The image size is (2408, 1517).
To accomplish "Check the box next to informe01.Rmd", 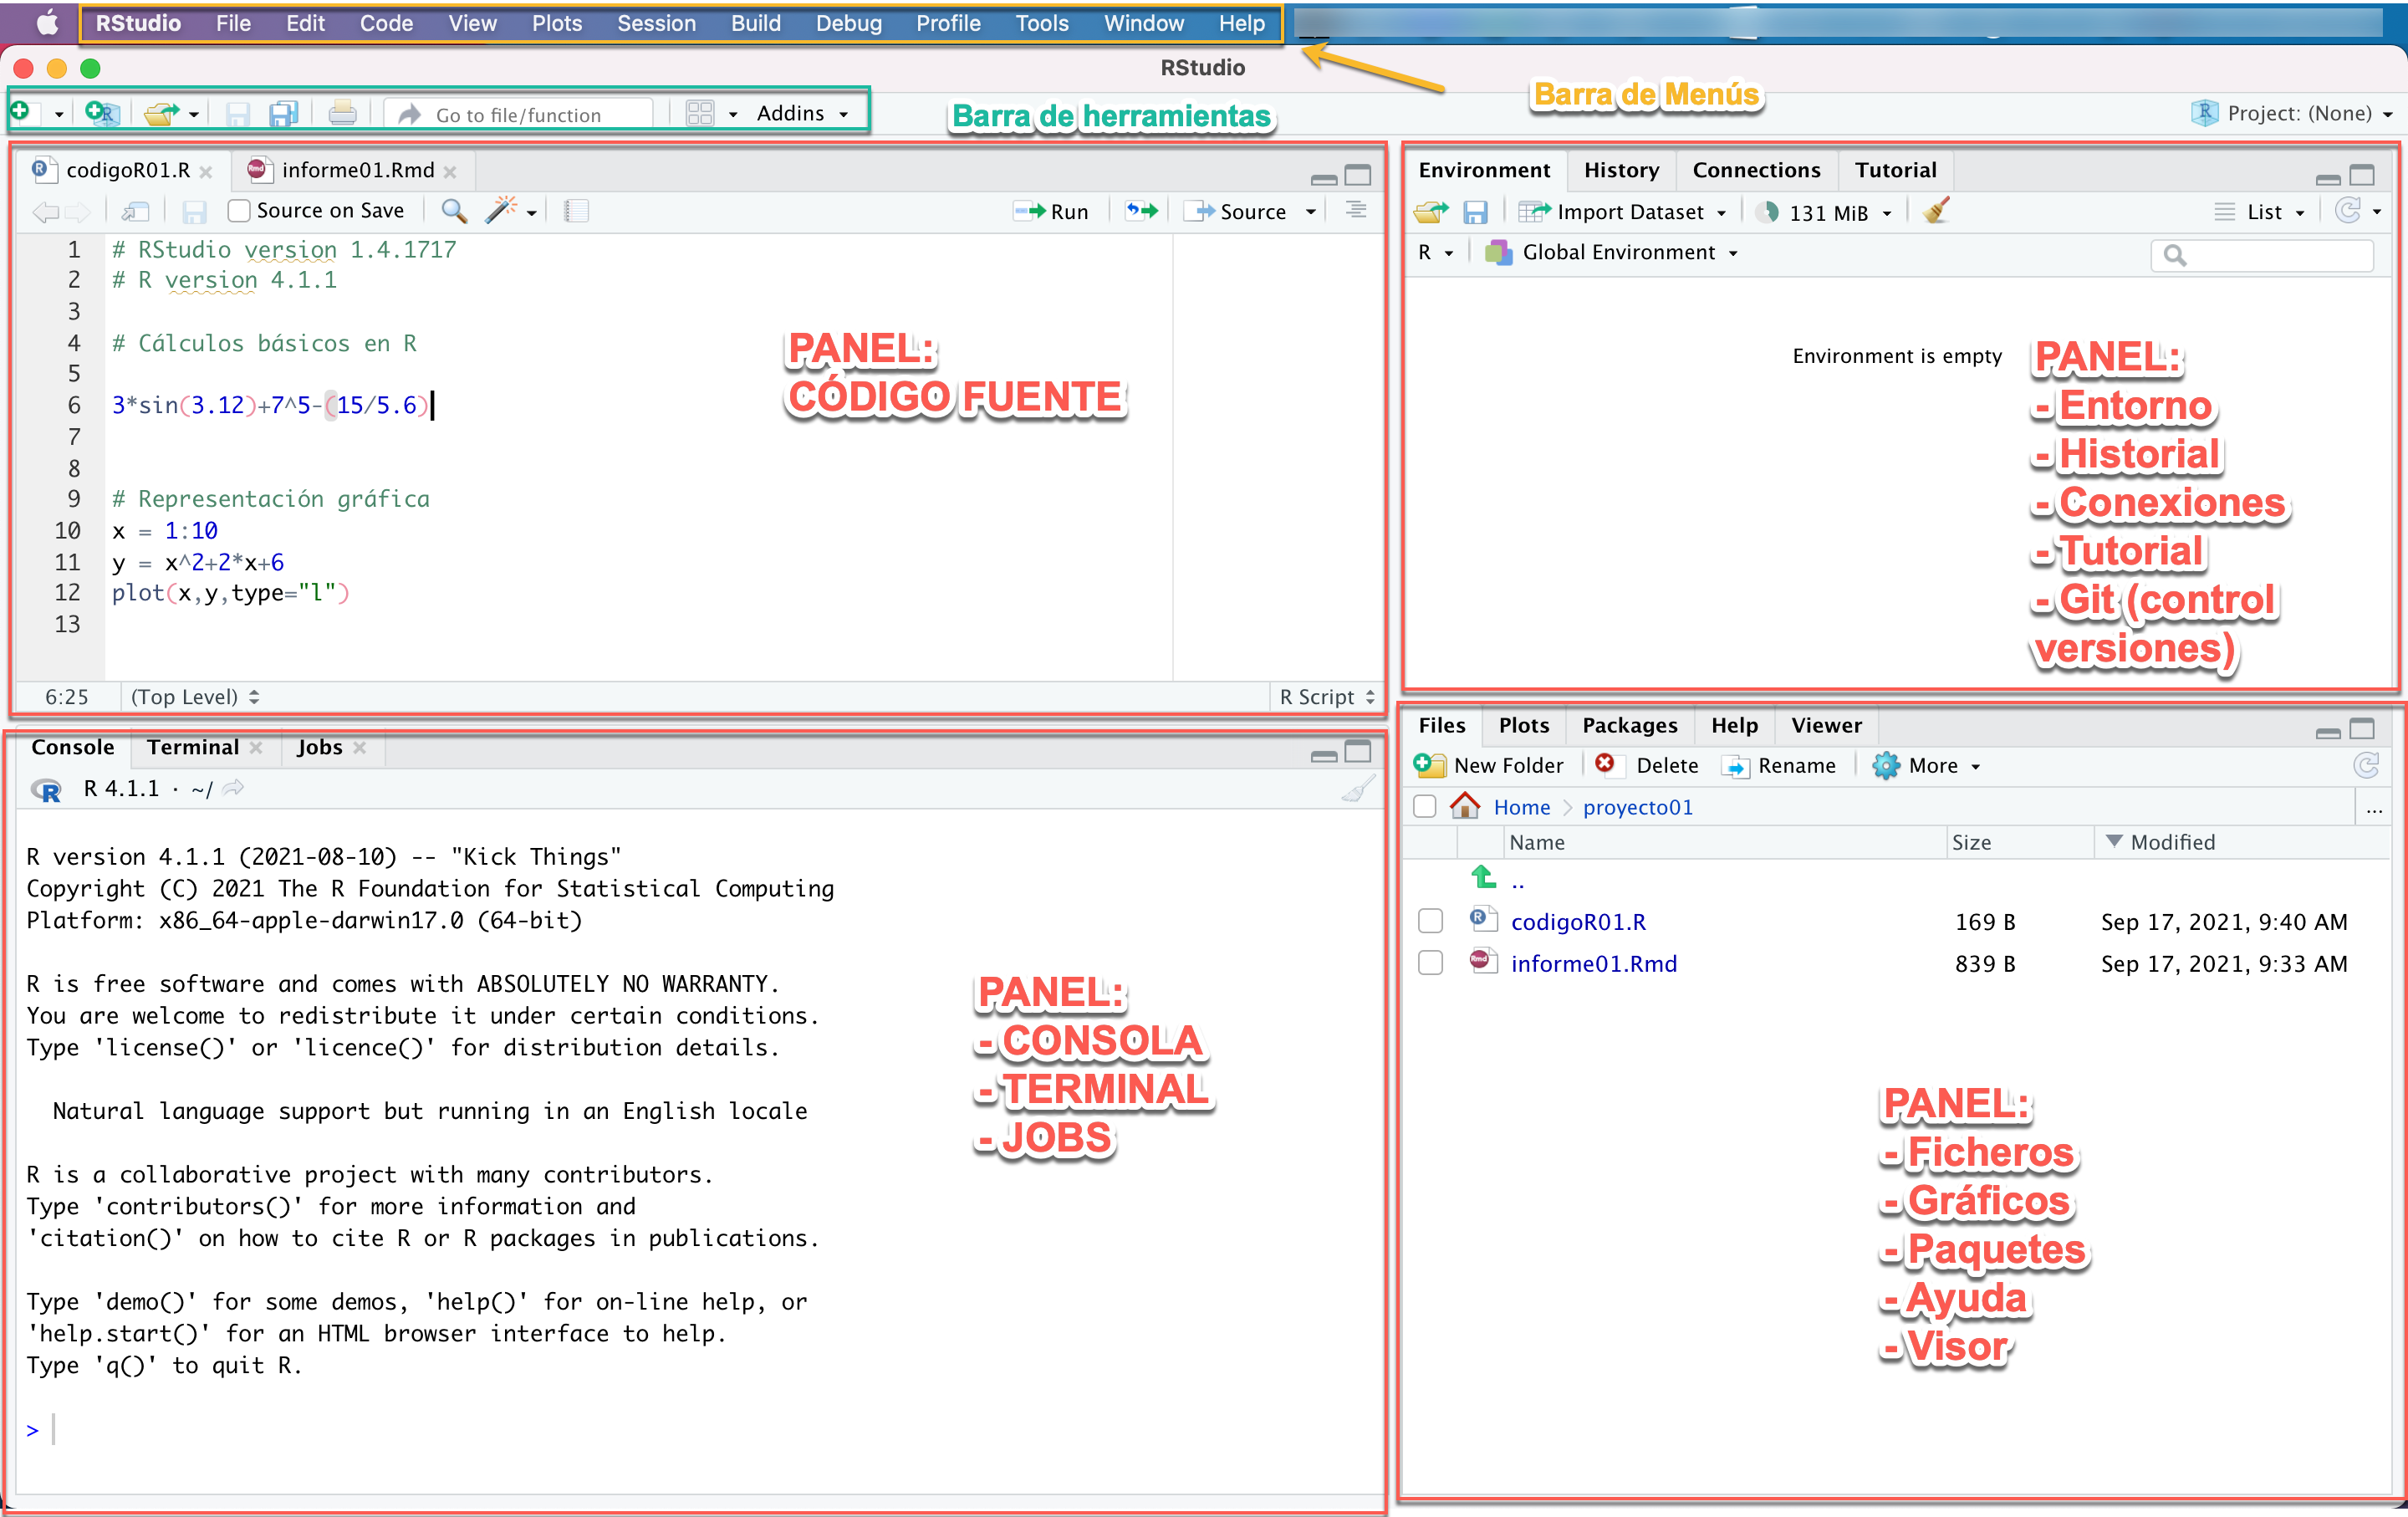I will 1431,963.
